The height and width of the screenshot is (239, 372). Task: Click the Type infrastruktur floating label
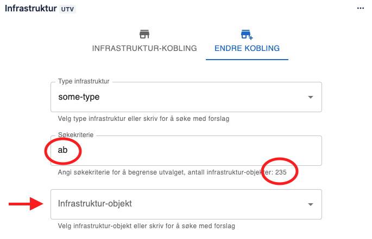coord(84,82)
